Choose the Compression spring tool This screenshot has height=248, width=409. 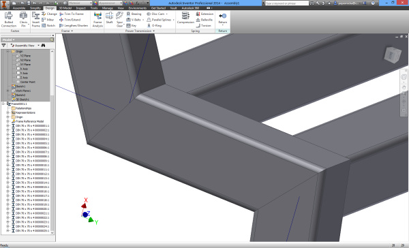185,18
